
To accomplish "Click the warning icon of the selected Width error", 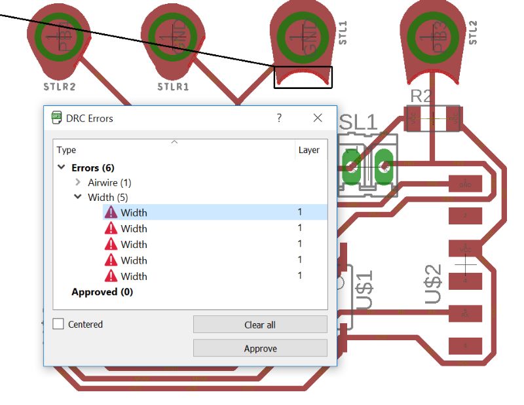I will 111,212.
